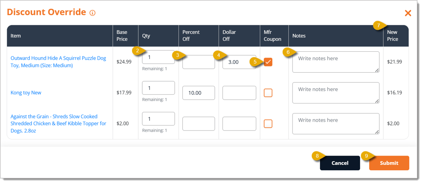
Task: Click Notes box for Against the Grain topper
Action: 336,124
